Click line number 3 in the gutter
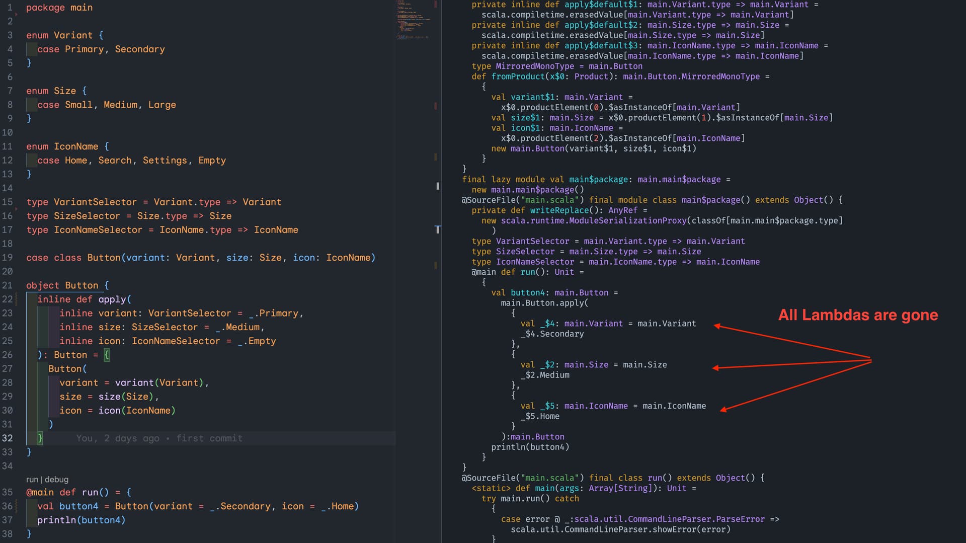The image size is (966, 543). point(10,35)
